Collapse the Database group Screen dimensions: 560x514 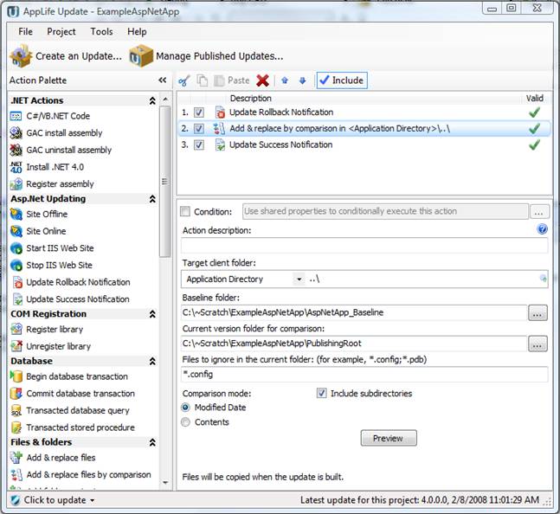tap(152, 361)
